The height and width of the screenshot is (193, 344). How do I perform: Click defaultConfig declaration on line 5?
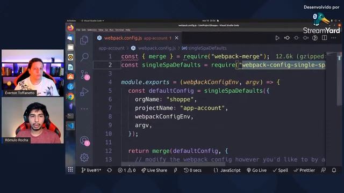(x=171, y=91)
